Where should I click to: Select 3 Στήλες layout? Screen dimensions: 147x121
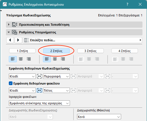[x=90, y=51]
